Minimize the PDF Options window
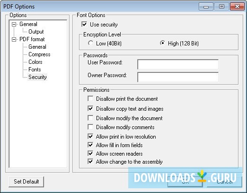The width and height of the screenshot is (247, 193). pyautogui.click(x=206, y=7)
